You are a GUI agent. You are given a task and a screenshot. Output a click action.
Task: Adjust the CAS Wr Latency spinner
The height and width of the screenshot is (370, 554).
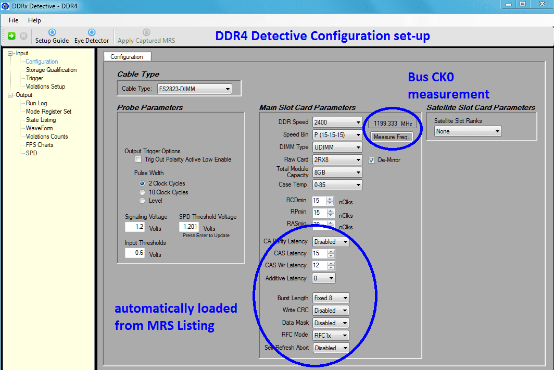pyautogui.click(x=331, y=265)
